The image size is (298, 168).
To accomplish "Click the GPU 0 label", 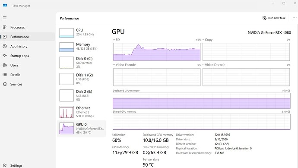I will pos(81,124).
